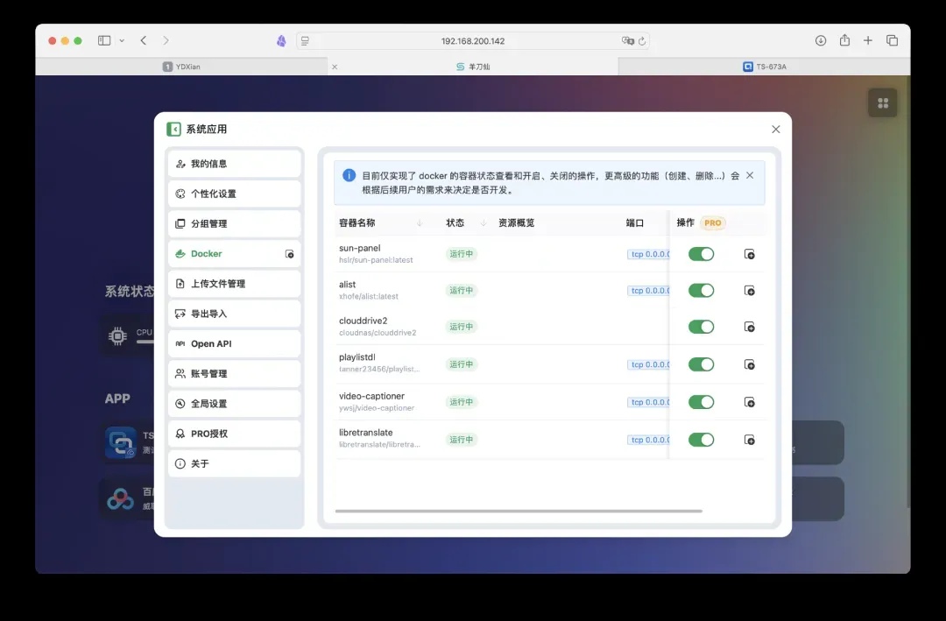Expand the Safari sidebar dropdown chevron
The image size is (946, 621).
point(122,40)
